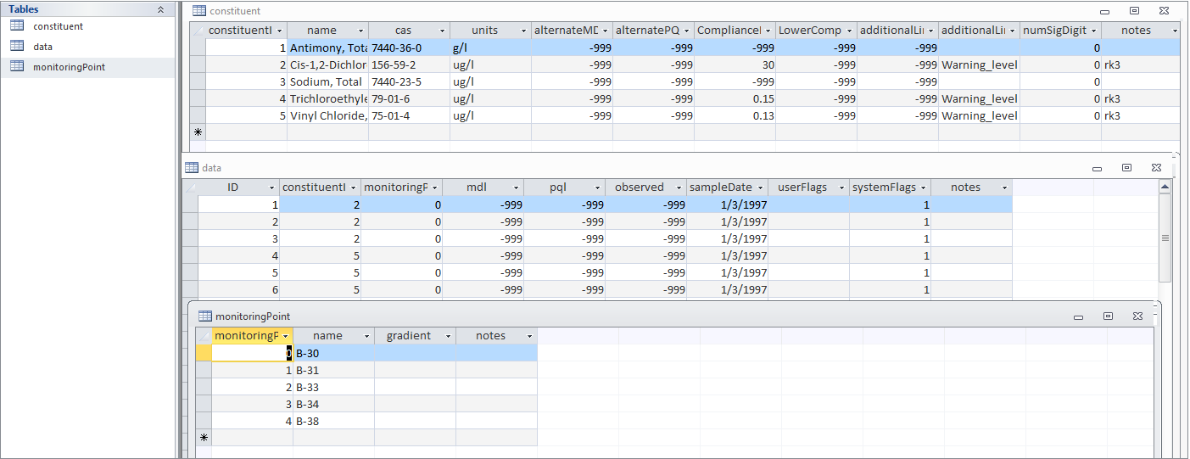Click the constituent window title bar icon
Viewport: 1190px width, 459px height.
click(x=198, y=11)
